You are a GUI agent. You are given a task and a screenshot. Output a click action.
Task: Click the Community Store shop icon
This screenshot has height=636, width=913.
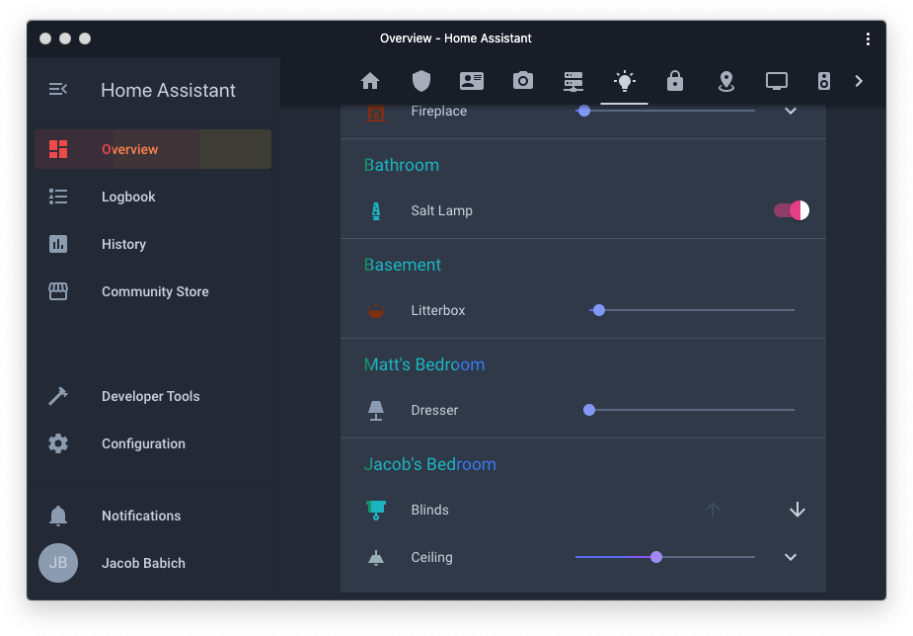[x=58, y=291]
